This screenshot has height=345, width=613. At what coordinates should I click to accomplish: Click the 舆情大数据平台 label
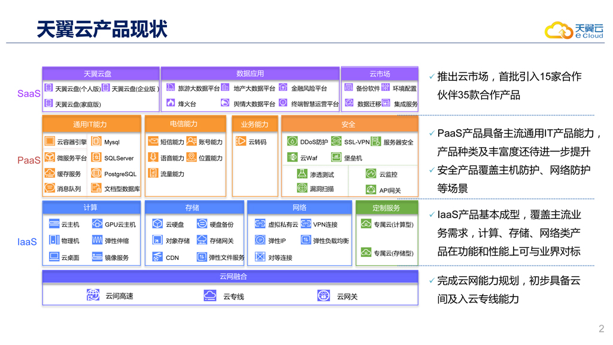click(254, 104)
